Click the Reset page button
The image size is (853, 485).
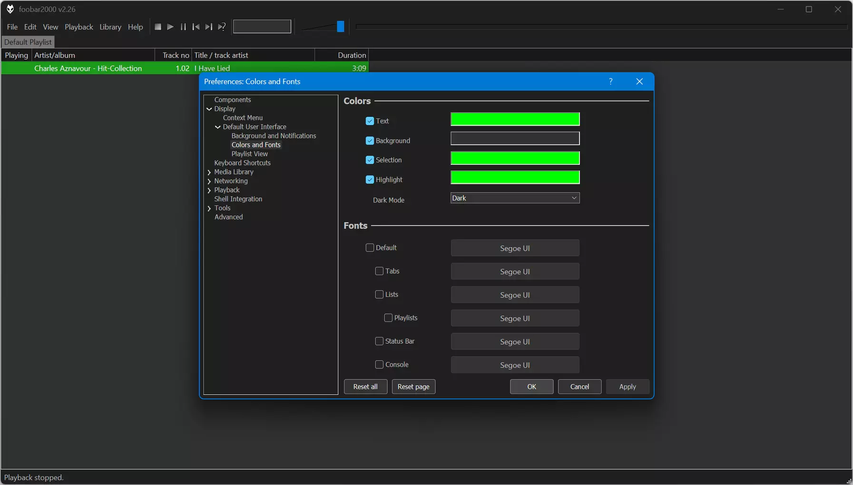(413, 387)
